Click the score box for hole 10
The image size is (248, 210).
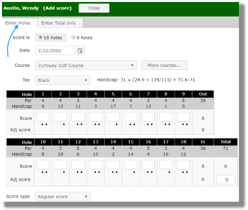pos(43,165)
